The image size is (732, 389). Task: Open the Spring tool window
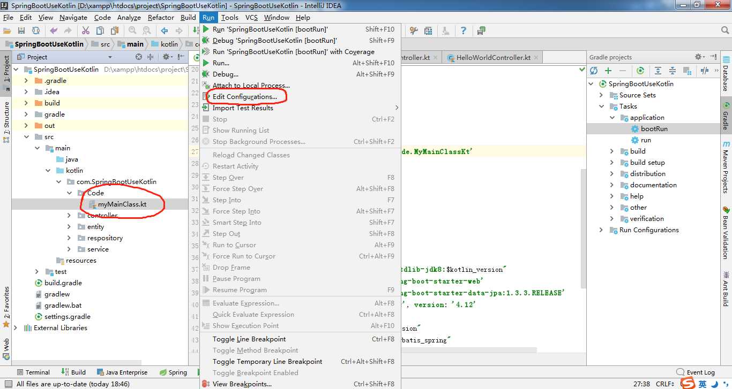point(173,372)
